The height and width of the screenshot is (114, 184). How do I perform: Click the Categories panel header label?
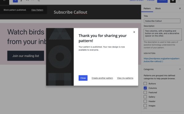[148, 69]
